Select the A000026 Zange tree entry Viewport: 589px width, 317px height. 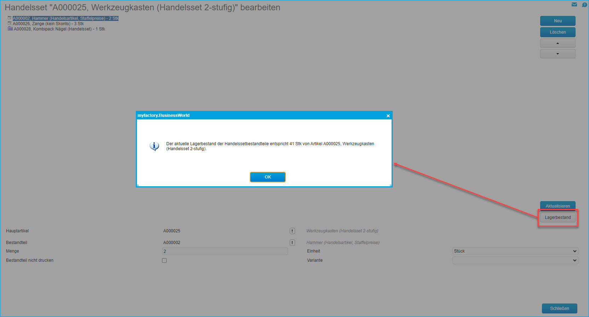pos(48,24)
